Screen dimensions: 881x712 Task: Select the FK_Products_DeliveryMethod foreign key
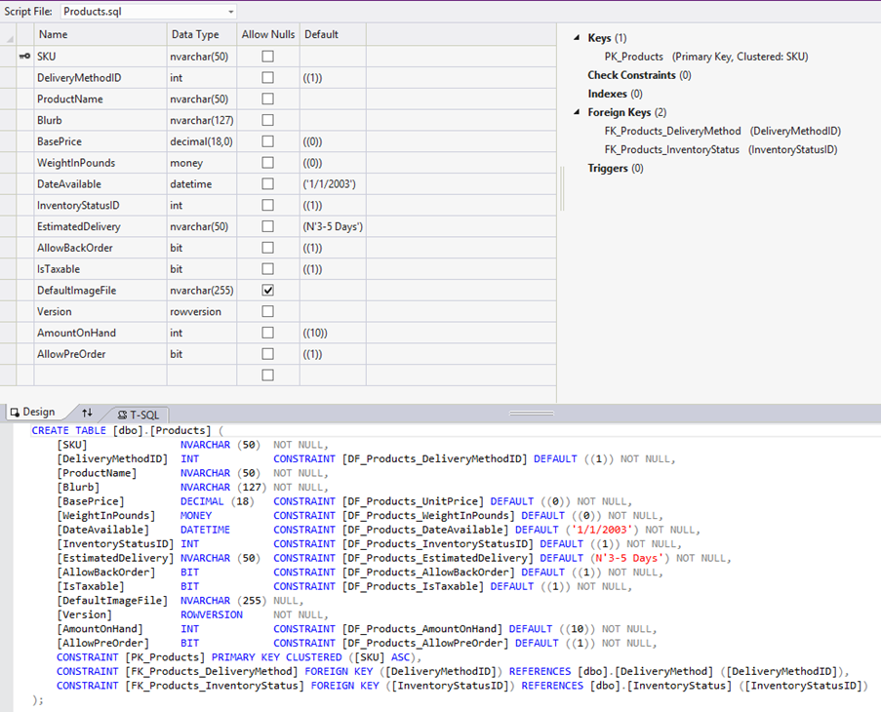point(723,132)
